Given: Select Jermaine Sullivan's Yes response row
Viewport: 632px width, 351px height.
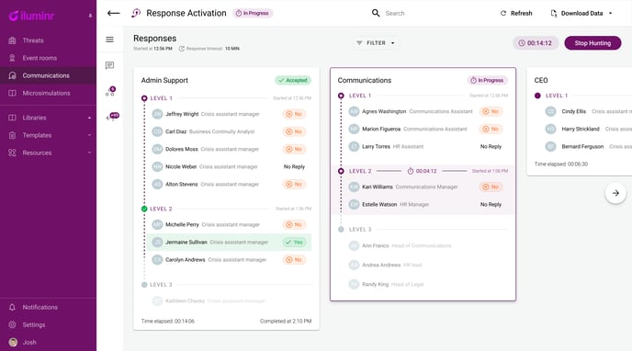Looking at the screenshot, I should [x=229, y=243].
